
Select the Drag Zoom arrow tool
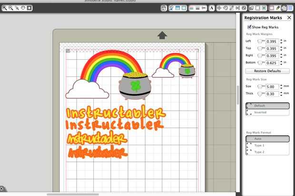pyautogui.click(x=23, y=8)
